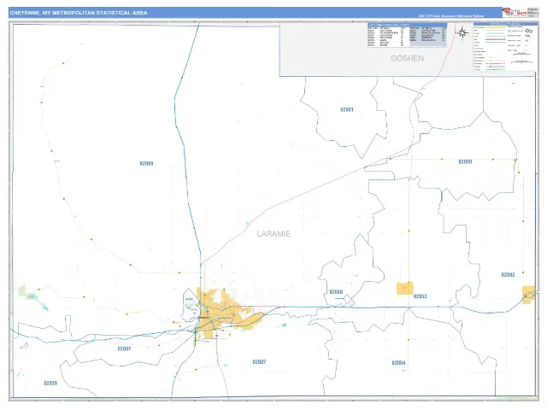Click the ZIP Code Business Reference Edition subtitle
The height and width of the screenshot is (410, 547).
coord(451,16)
